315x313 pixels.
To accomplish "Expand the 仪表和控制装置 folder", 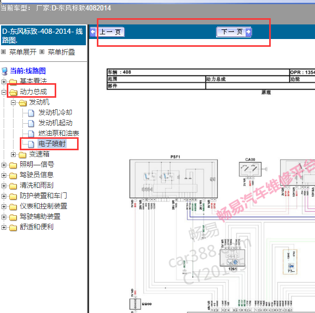I will [4, 206].
